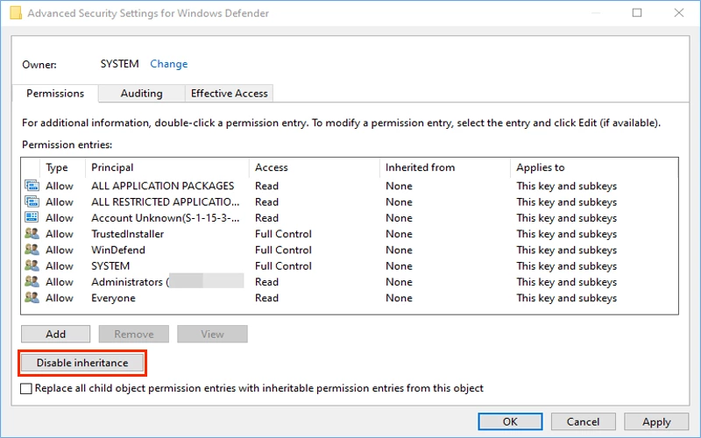Open the Effective Access tab
This screenshot has height=438, width=701.
[229, 94]
